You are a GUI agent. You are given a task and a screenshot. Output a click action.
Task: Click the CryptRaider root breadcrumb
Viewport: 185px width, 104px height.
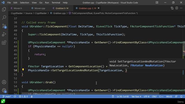[17, 13]
